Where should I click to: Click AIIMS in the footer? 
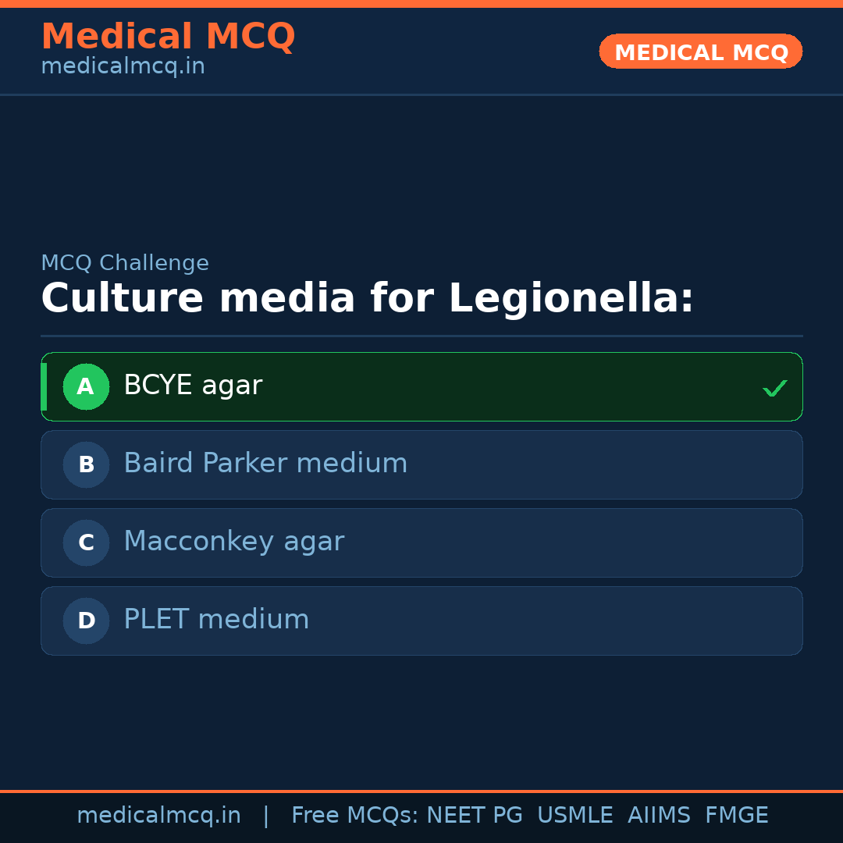(659, 816)
